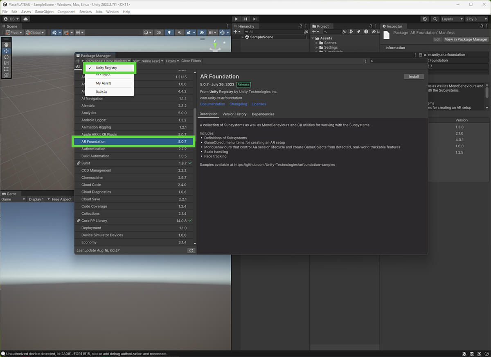Open the Filters dropdown in Package Manager
The width and height of the screenshot is (491, 357).
[172, 61]
